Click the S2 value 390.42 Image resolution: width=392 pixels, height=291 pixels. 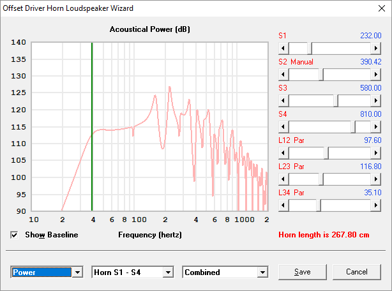click(371, 62)
